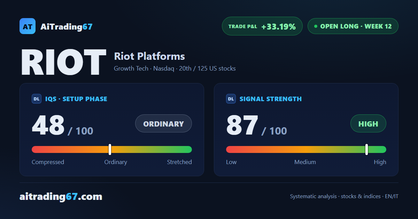Click the Stretched scale label

coord(179,162)
